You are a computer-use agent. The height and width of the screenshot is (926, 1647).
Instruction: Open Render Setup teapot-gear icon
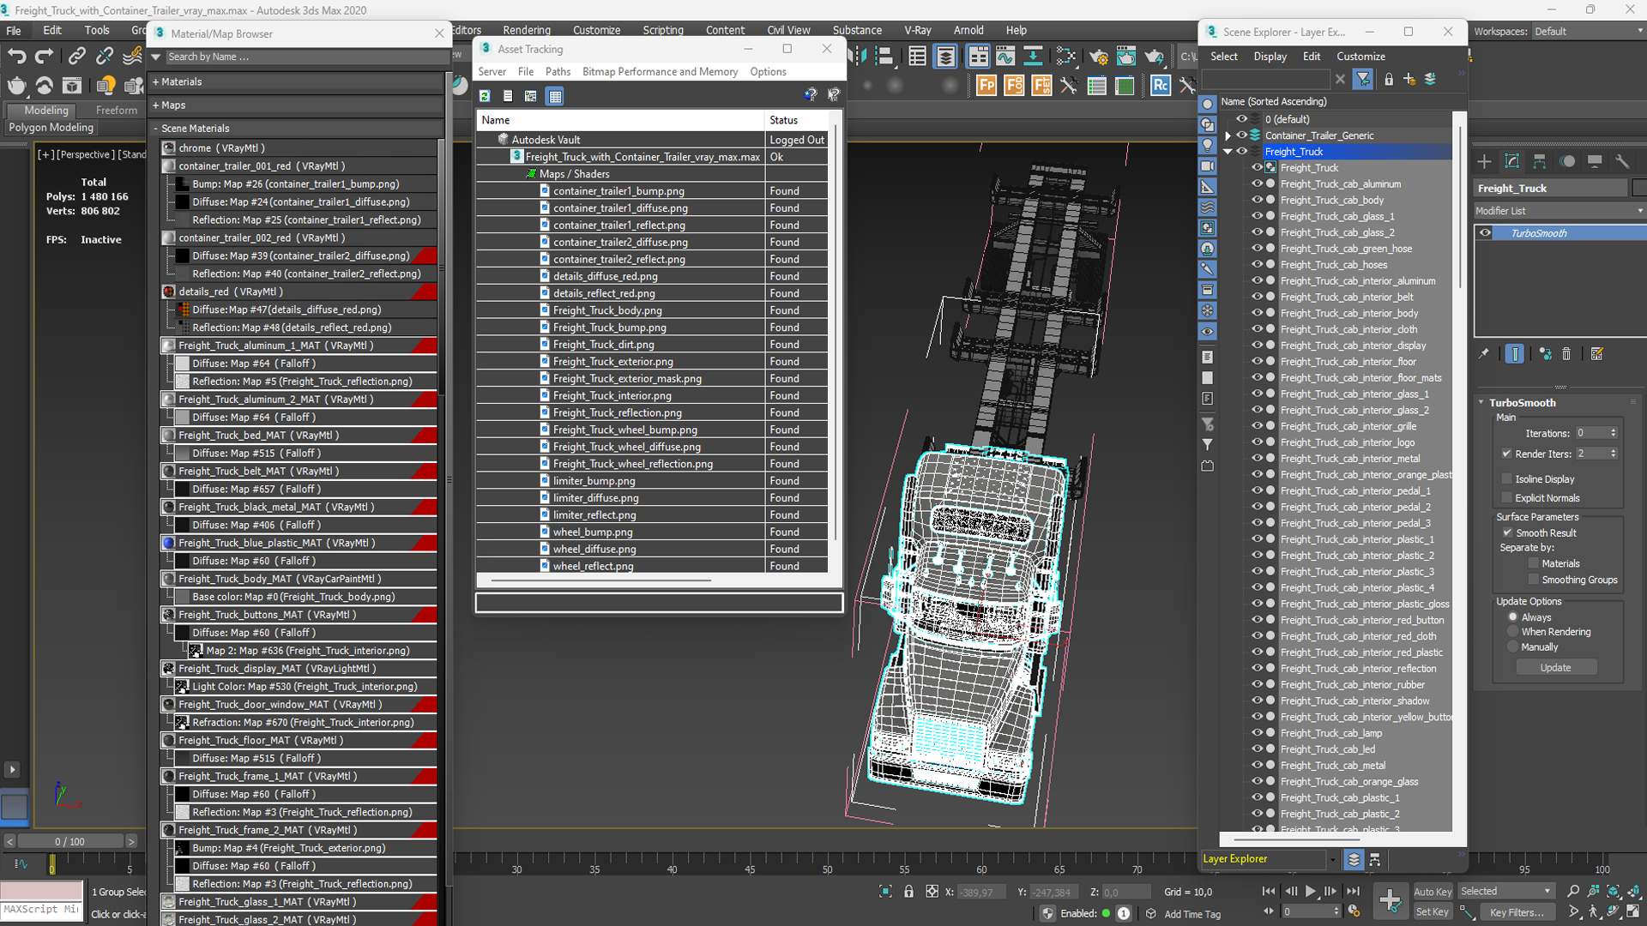[x=1098, y=57]
